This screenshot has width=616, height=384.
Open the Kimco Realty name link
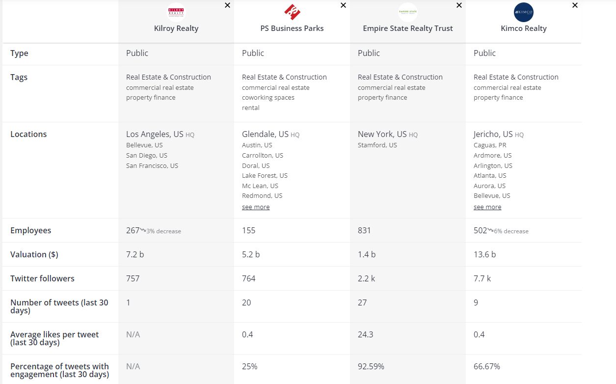[524, 28]
